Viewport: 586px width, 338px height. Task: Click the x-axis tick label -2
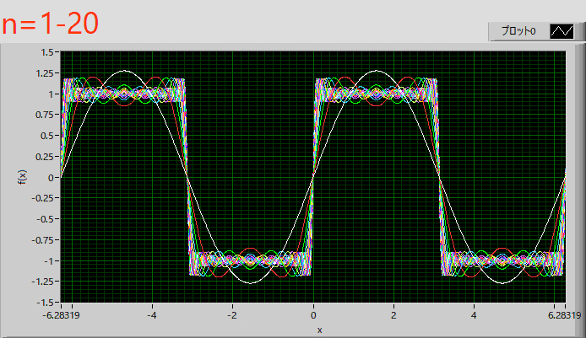pos(232,315)
